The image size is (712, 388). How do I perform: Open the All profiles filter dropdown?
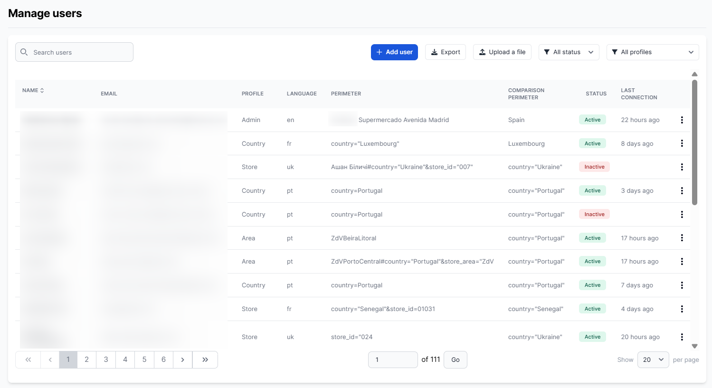coord(652,52)
